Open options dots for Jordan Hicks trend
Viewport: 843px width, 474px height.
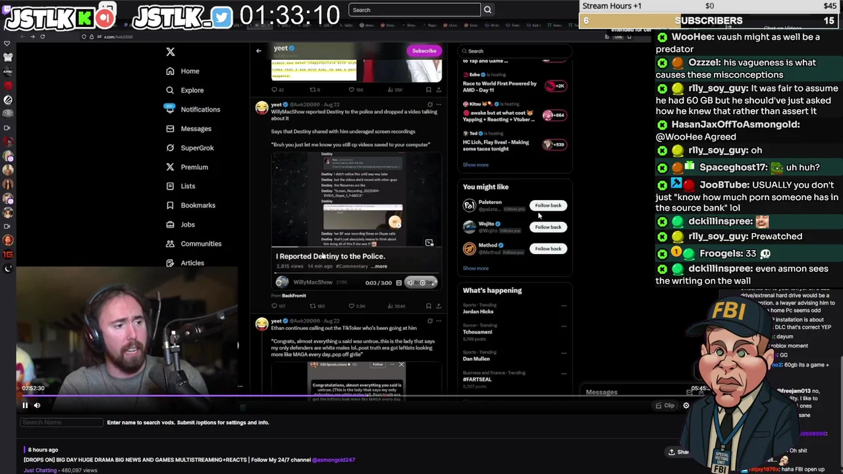pos(564,305)
